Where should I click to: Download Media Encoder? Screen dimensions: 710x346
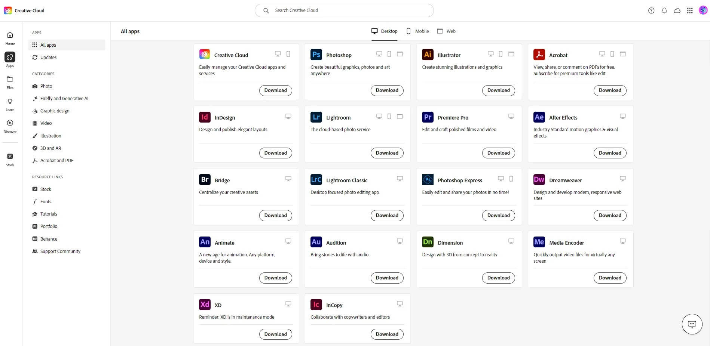coord(610,278)
